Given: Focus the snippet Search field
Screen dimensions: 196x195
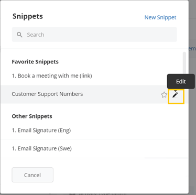Looking at the screenshot, I should [94, 35].
